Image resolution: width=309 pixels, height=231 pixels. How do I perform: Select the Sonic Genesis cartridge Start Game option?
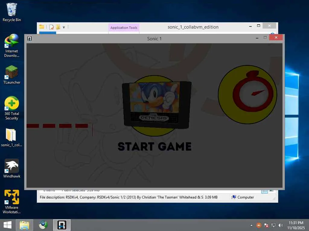(x=157, y=105)
